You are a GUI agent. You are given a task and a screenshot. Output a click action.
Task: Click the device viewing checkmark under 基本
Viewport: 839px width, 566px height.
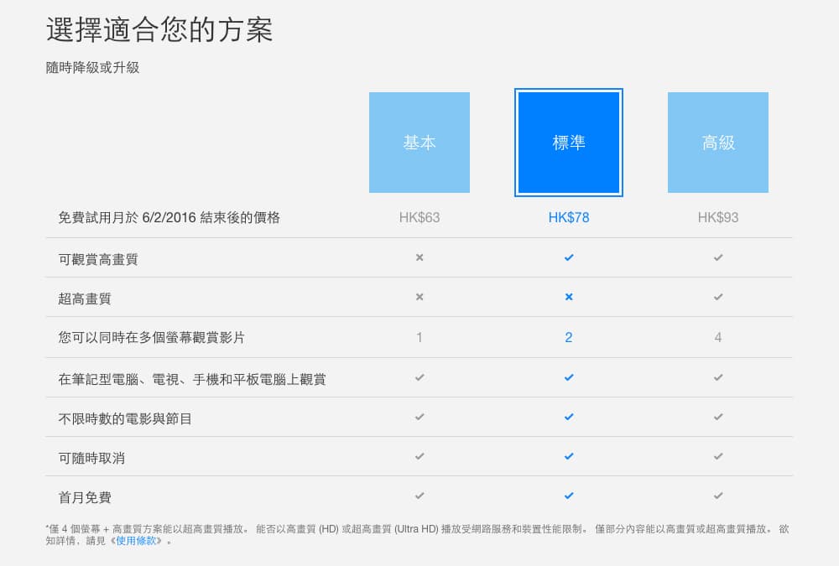click(x=419, y=377)
